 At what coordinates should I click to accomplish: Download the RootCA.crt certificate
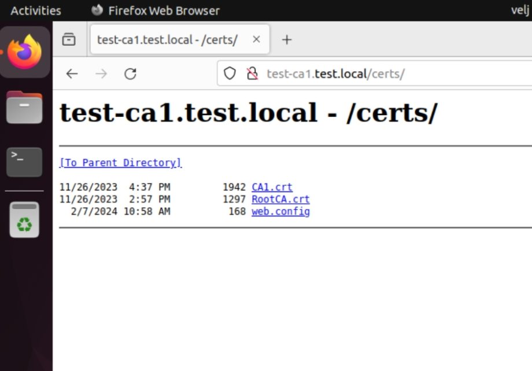[x=280, y=199]
